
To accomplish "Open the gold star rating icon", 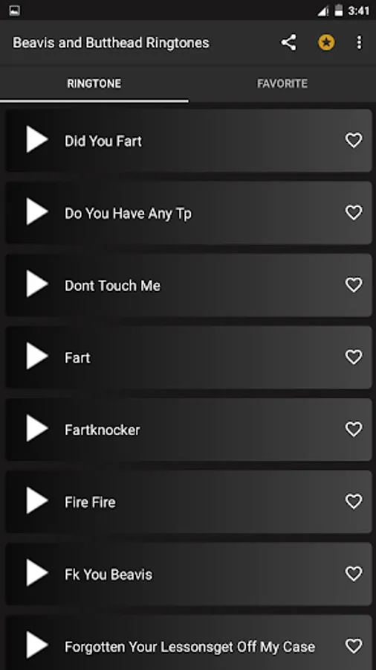I will click(326, 42).
